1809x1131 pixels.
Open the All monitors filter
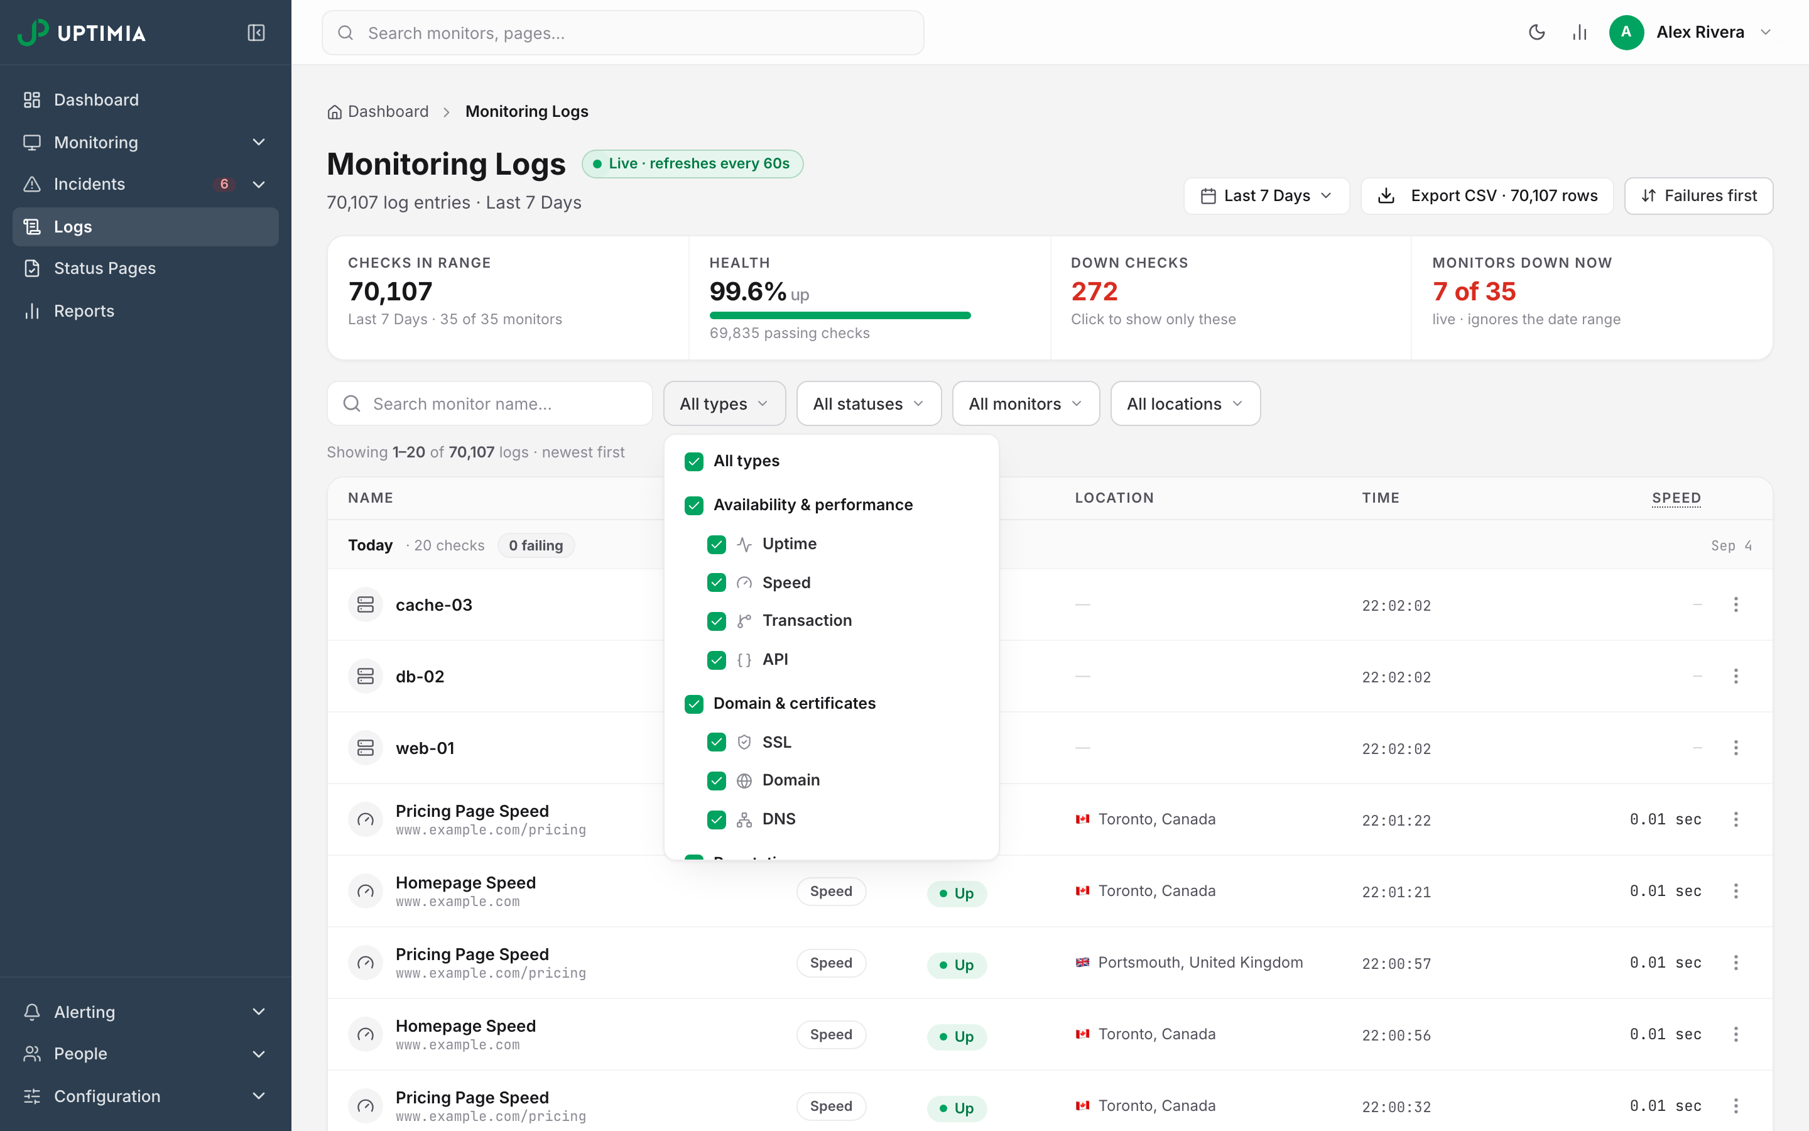pos(1026,404)
